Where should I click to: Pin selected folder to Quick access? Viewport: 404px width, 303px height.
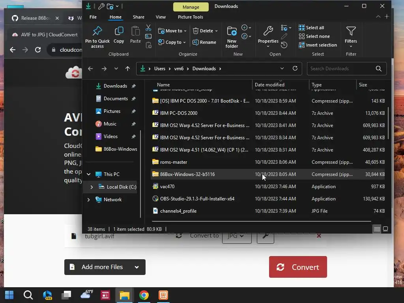point(97,37)
